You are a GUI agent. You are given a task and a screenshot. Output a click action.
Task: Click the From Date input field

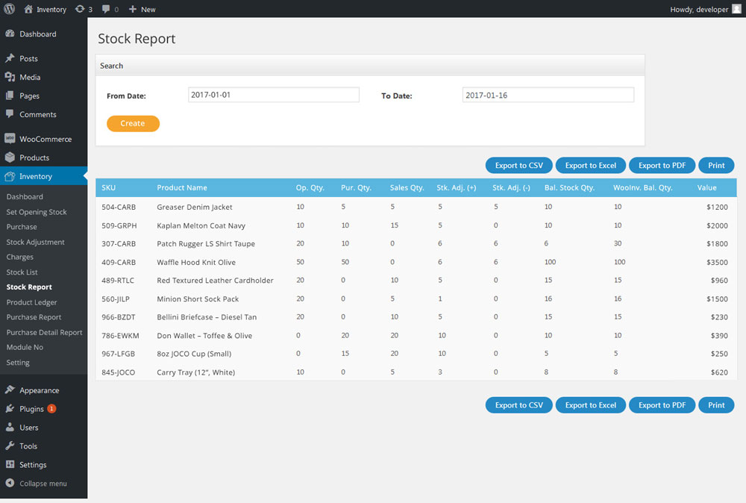click(273, 95)
